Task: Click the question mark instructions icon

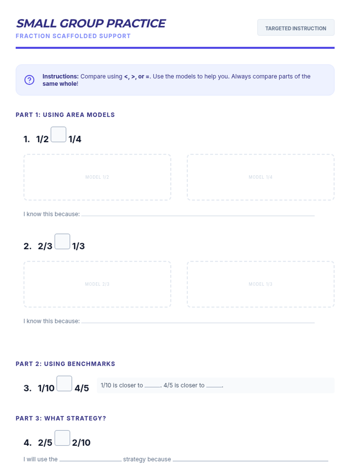Action: tap(29, 80)
